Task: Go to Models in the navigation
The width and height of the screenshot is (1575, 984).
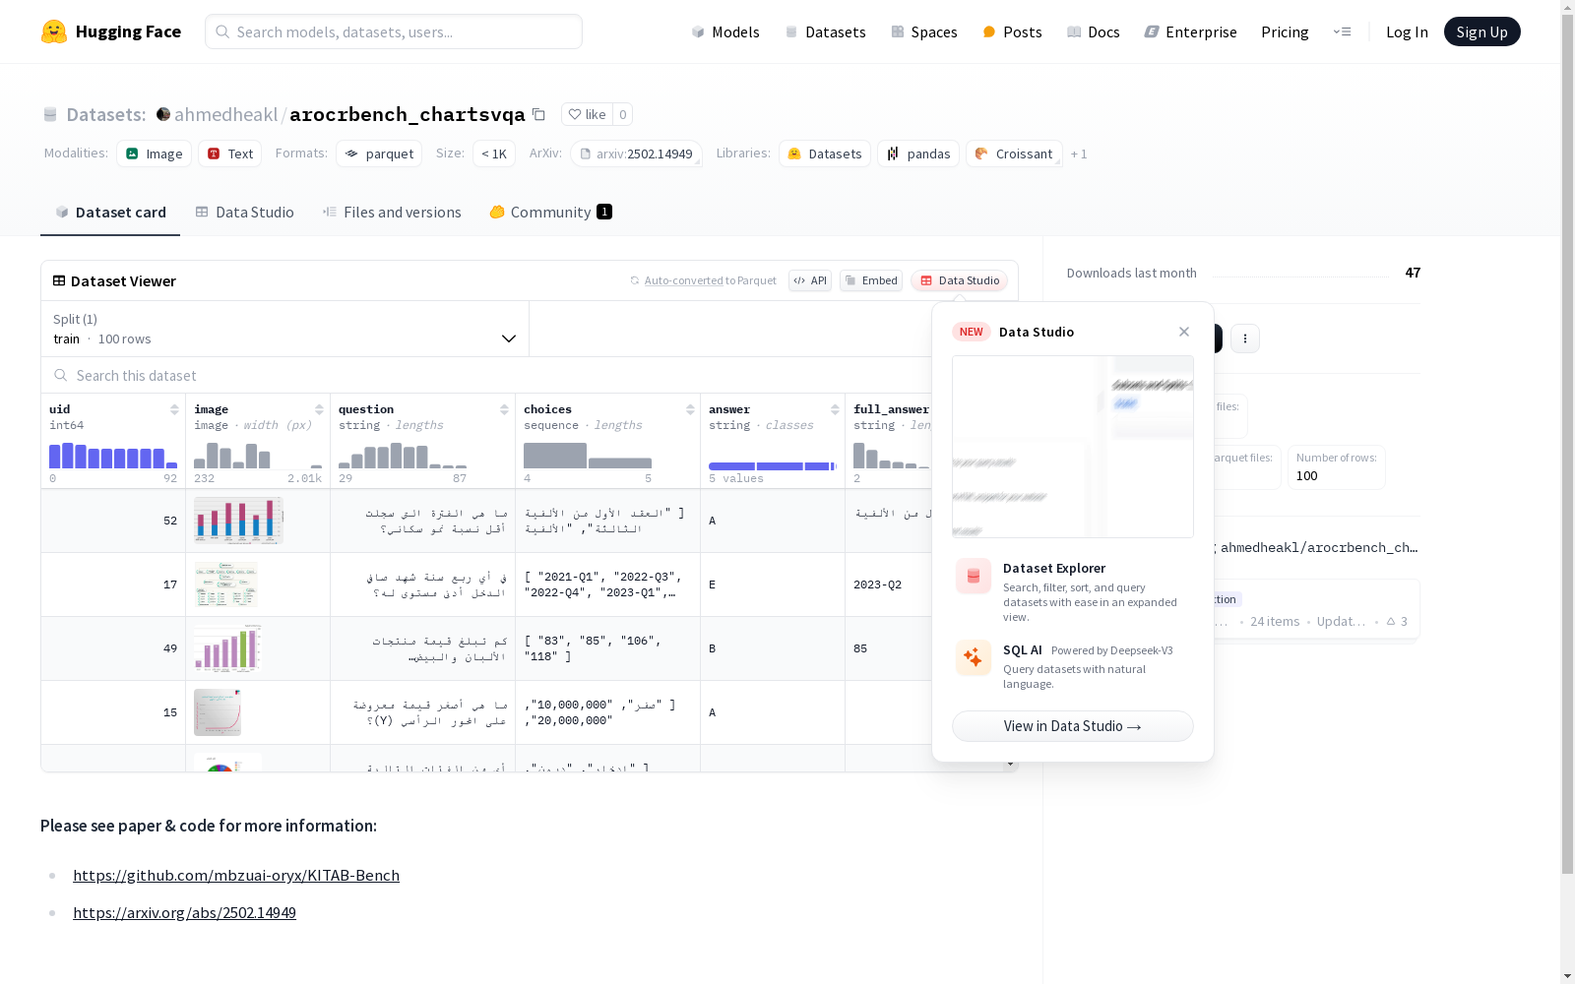Action: click(725, 31)
